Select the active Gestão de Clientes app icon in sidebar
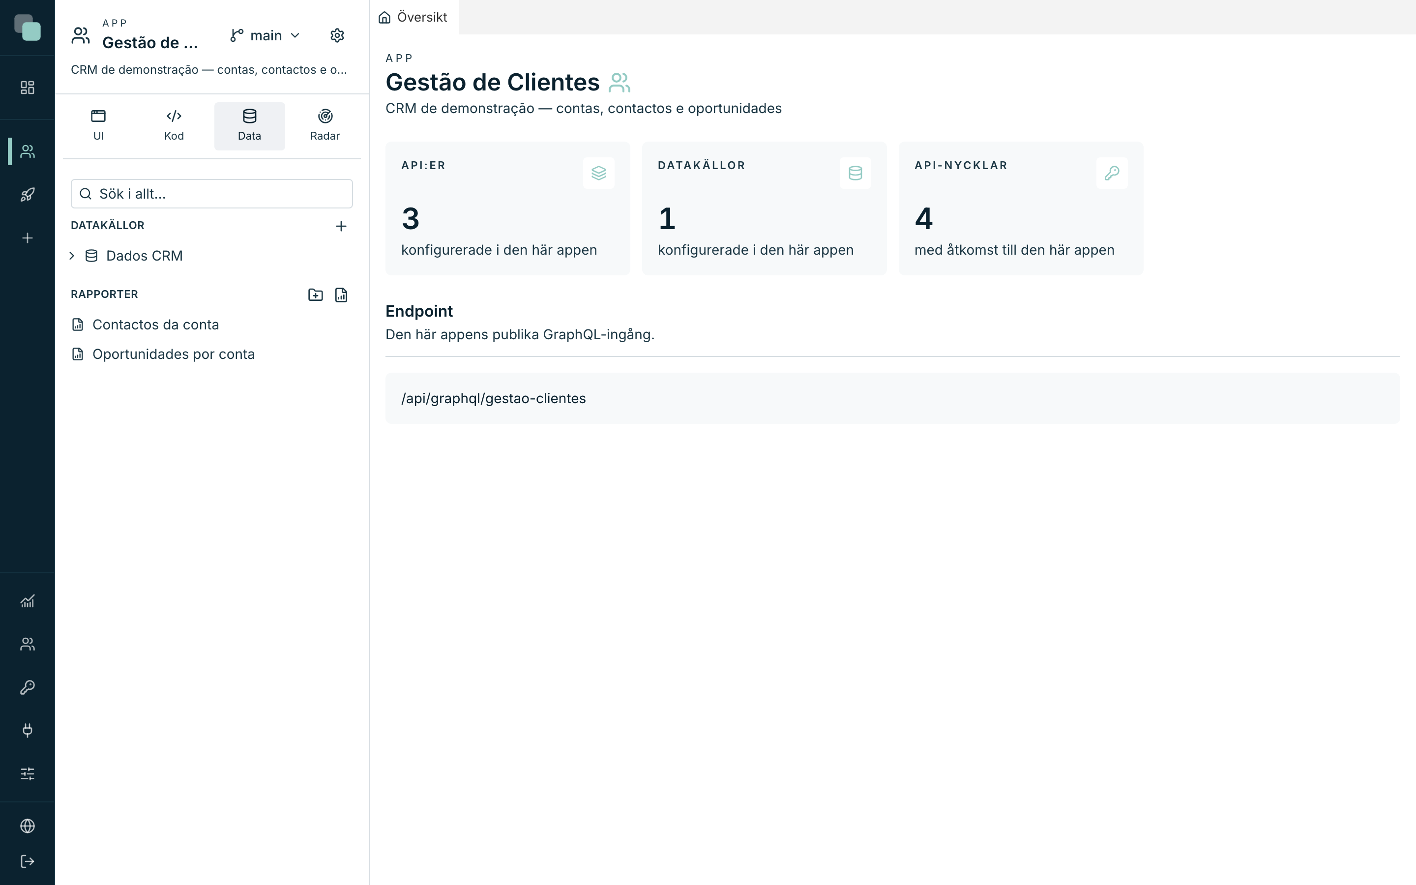Viewport: 1416px width, 885px height. point(28,151)
